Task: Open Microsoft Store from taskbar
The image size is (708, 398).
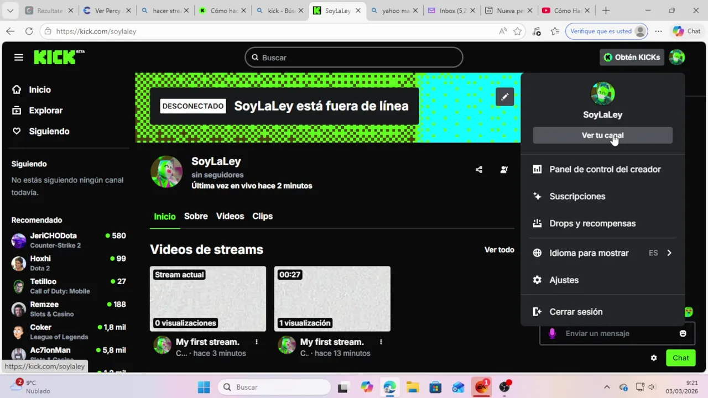Action: pyautogui.click(x=435, y=387)
